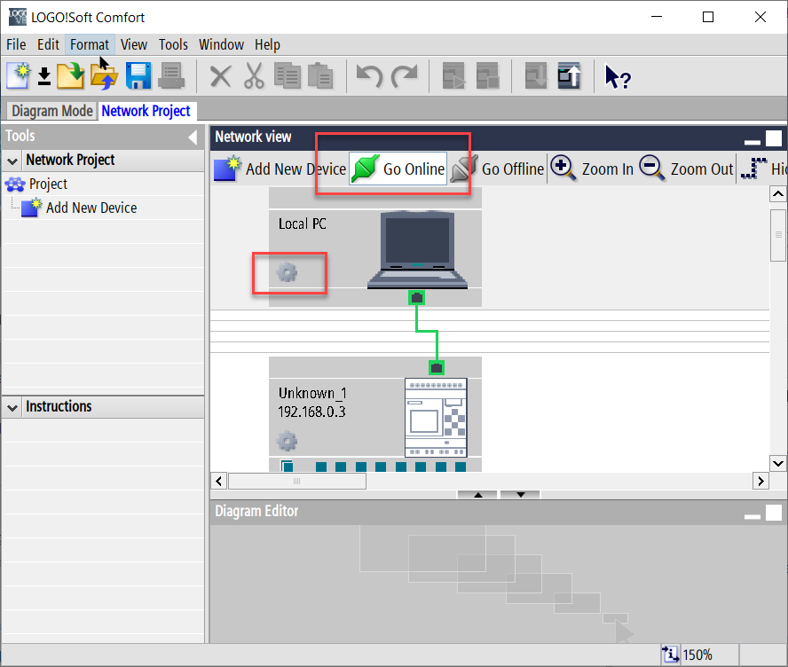This screenshot has height=667, width=788.
Task: Maximize the LOGO!Soft Comfort window
Action: (x=707, y=17)
